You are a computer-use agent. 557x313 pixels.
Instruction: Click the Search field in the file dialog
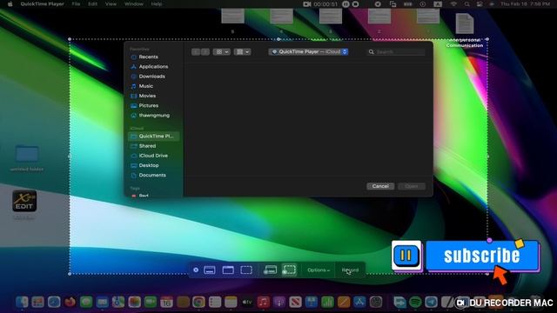point(397,52)
